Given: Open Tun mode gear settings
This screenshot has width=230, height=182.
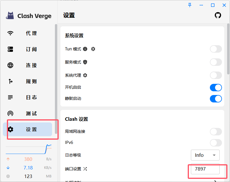Looking at the screenshot, I should click(x=93, y=49).
